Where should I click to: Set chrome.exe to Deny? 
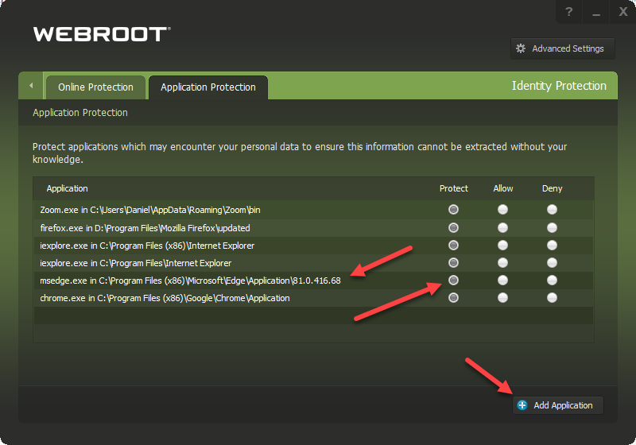click(552, 298)
